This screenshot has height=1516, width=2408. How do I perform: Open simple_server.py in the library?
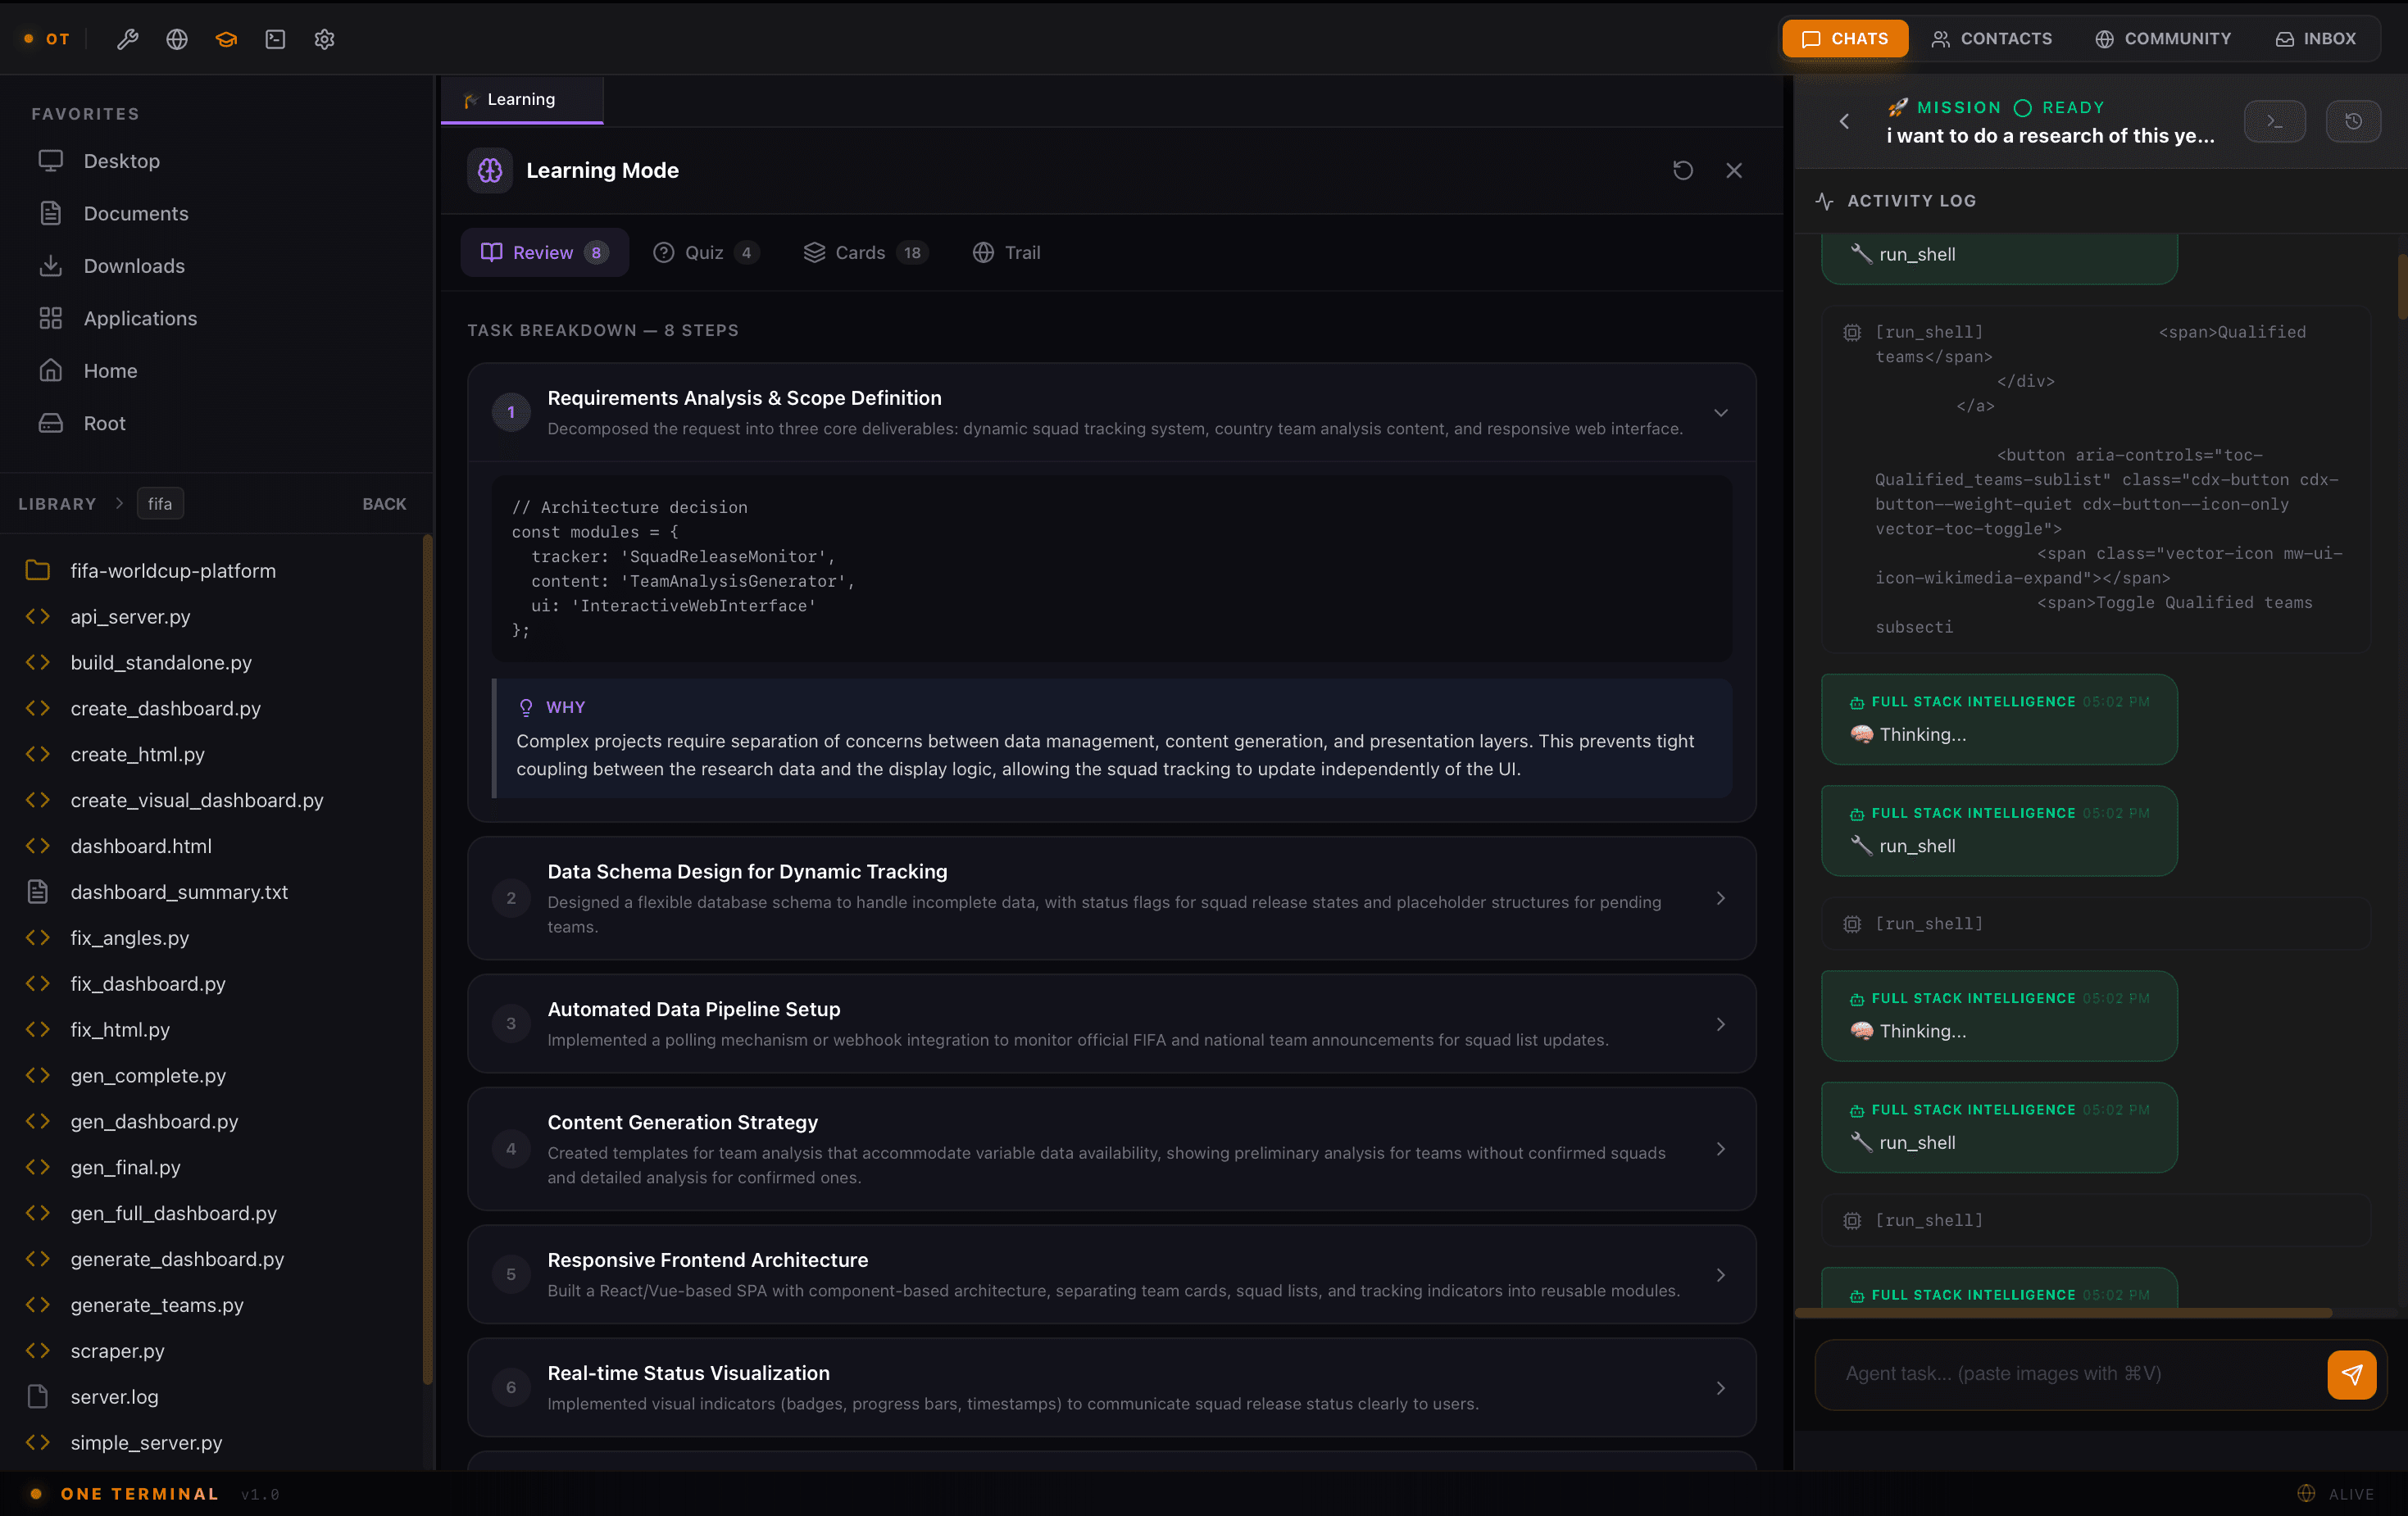tap(147, 1443)
